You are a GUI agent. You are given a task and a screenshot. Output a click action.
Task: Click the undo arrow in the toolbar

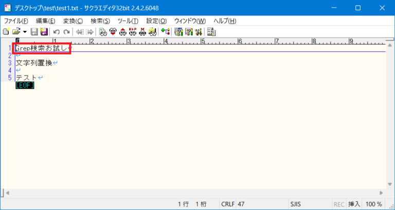pos(56,31)
